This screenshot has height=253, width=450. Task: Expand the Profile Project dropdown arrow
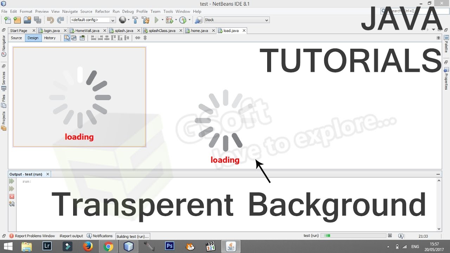tap(189, 20)
